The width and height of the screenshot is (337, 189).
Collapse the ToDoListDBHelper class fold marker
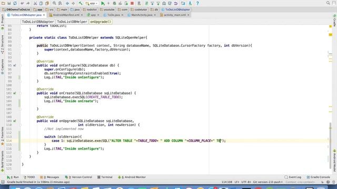pos(21,38)
